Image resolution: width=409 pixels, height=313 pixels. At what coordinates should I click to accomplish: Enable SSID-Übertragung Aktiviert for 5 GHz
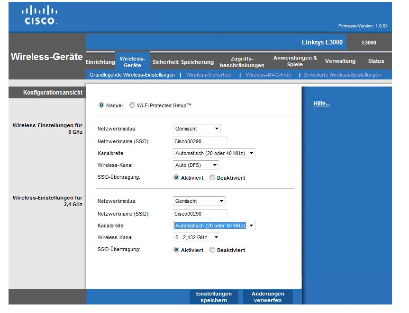point(176,177)
